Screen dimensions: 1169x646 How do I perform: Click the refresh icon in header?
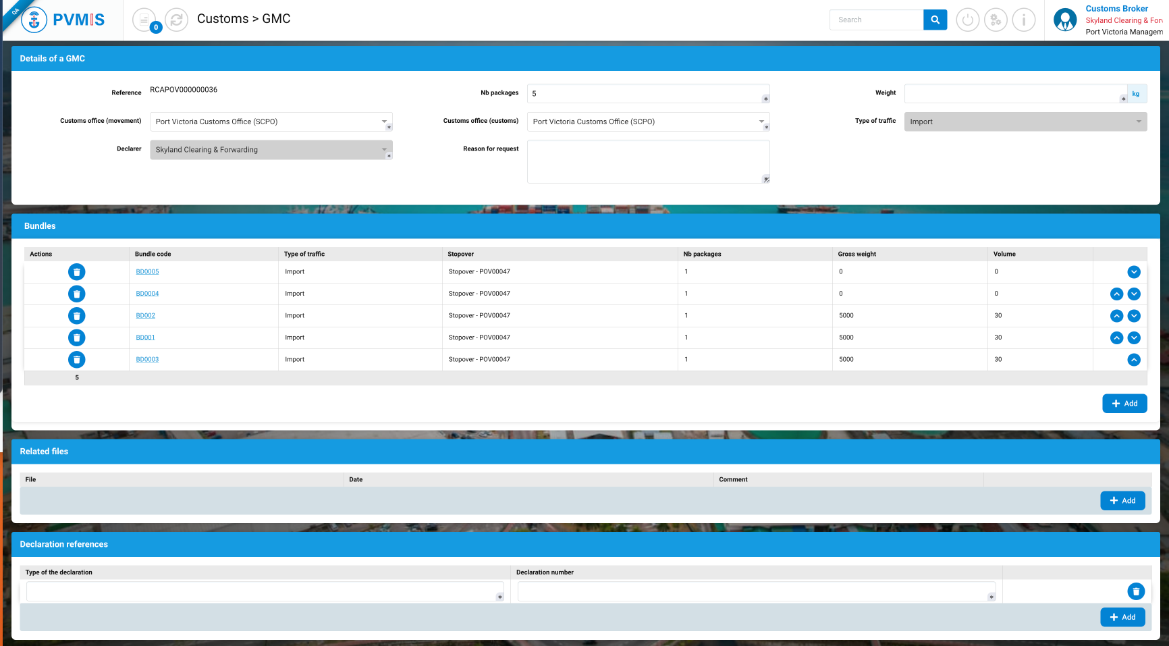177,20
